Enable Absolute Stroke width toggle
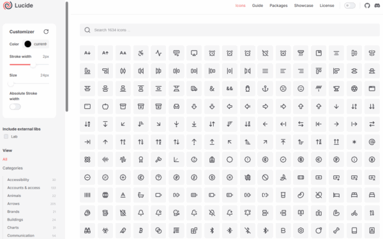Screen dimensions: 383x239 [x=15, y=106]
